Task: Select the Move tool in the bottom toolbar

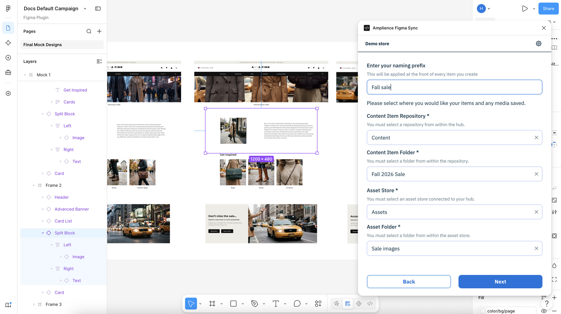Action: pos(191,304)
